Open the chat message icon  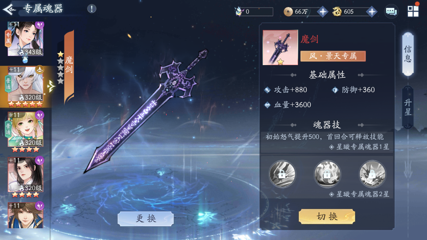click(391, 11)
